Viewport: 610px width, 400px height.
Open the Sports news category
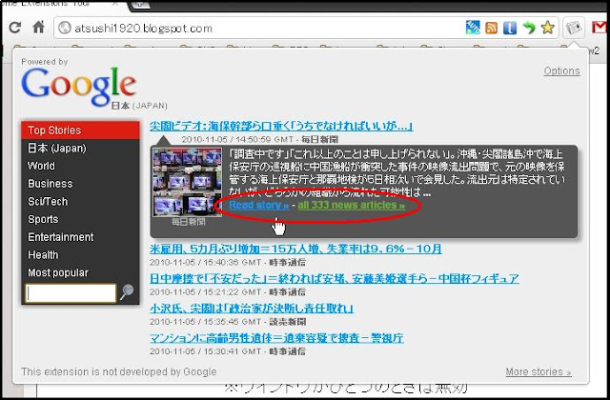pos(80,220)
